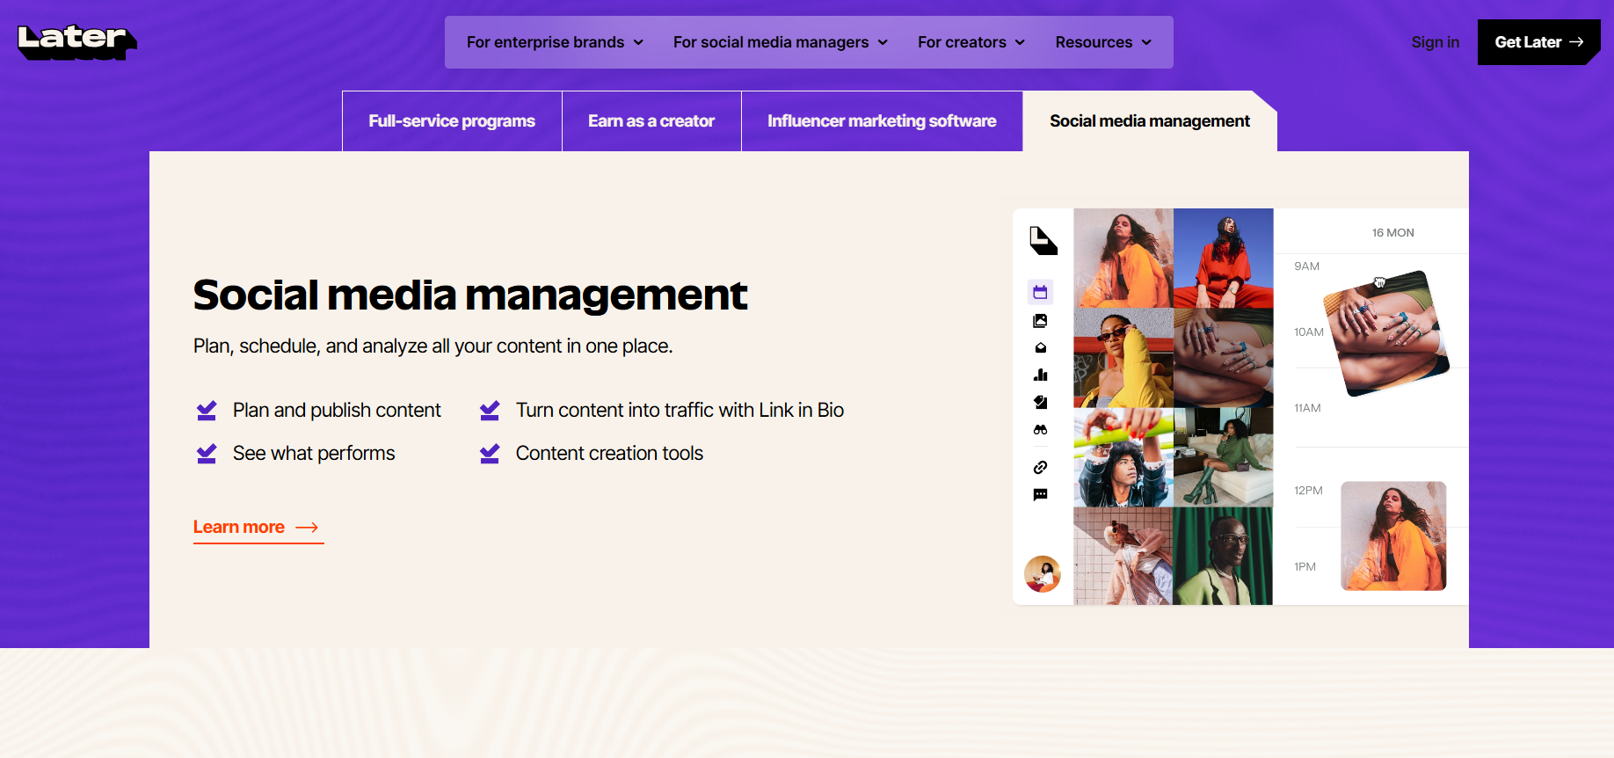Select the calendar icon in the sidebar
Viewport: 1614px width, 758px height.
click(x=1040, y=292)
